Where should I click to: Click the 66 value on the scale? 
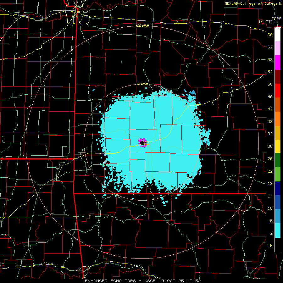coord(270,35)
